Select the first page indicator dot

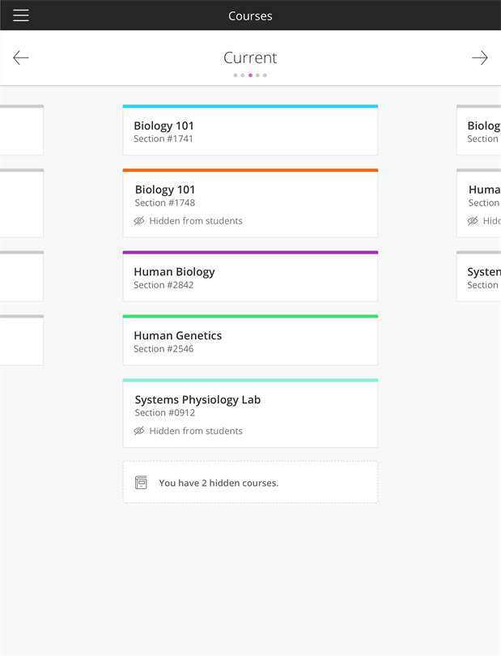pyautogui.click(x=236, y=75)
